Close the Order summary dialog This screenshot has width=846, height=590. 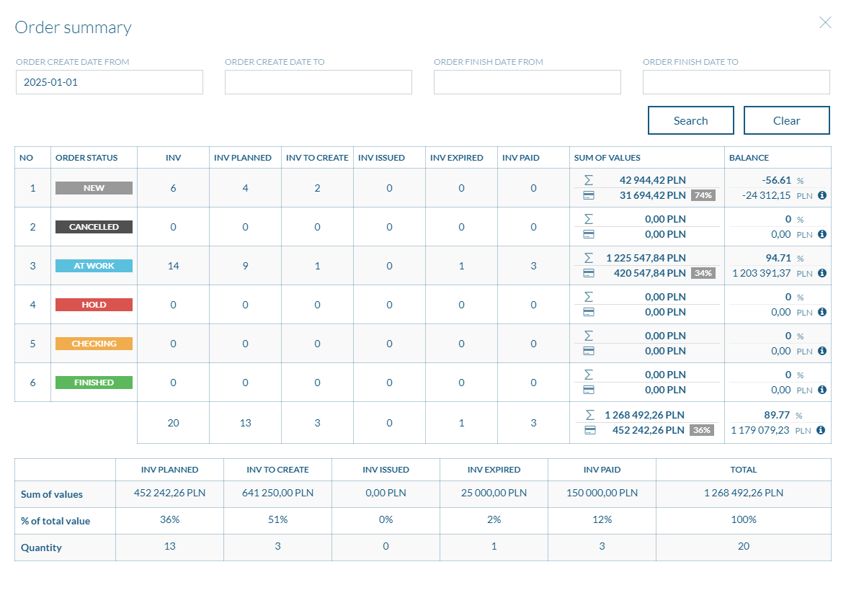[825, 22]
